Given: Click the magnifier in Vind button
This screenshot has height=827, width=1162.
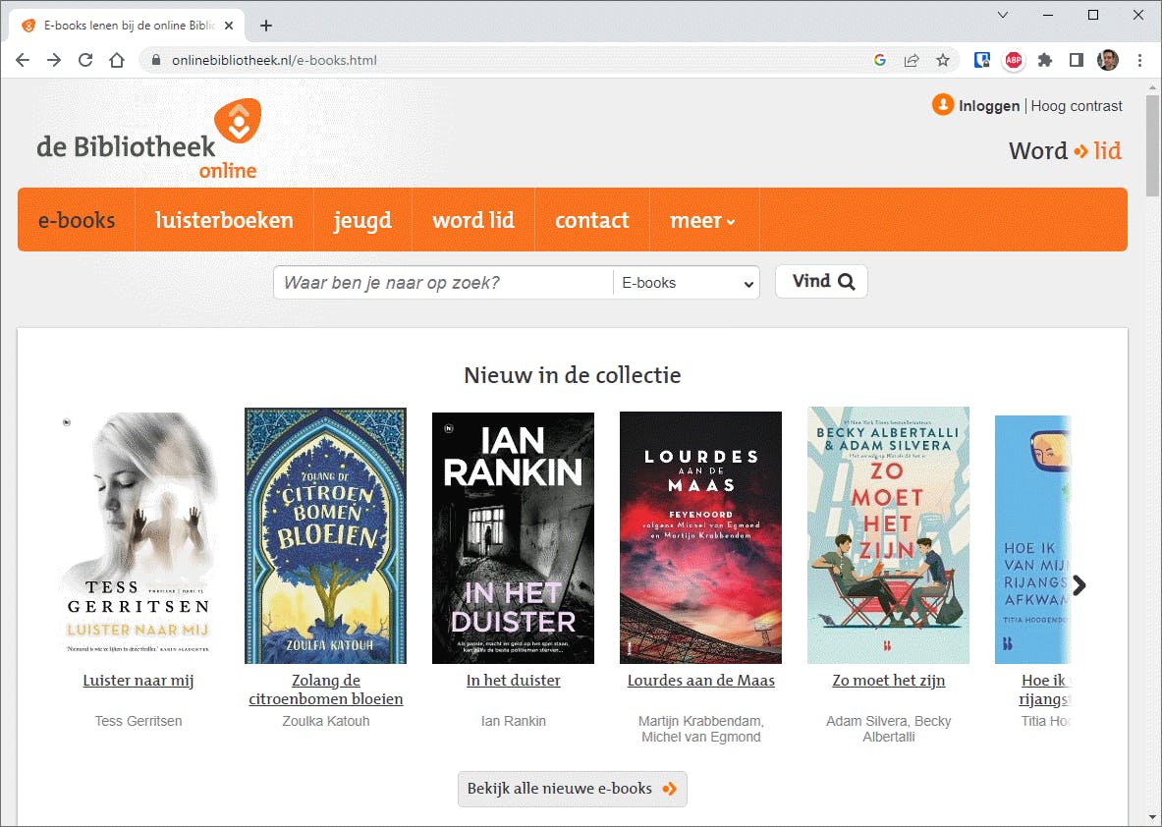Looking at the screenshot, I should pyautogui.click(x=847, y=282).
